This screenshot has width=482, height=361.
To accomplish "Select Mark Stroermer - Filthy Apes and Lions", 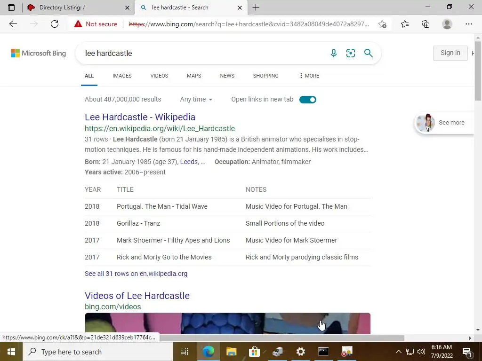I will [x=173, y=240].
